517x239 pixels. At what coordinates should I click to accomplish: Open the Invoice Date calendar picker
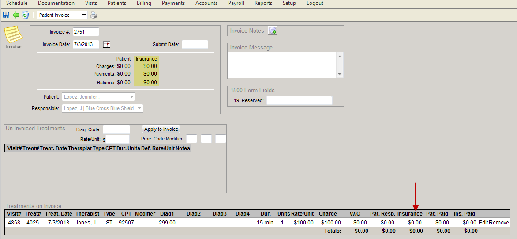click(x=106, y=44)
